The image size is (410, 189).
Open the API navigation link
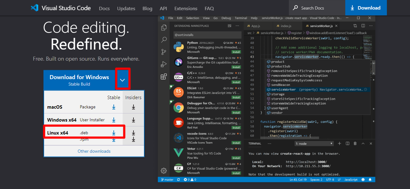point(163,8)
